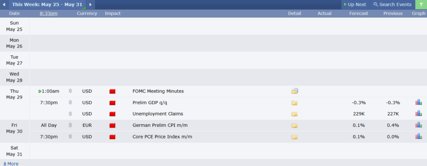Toggle sound alert for Unemployment Claims

tap(70, 114)
